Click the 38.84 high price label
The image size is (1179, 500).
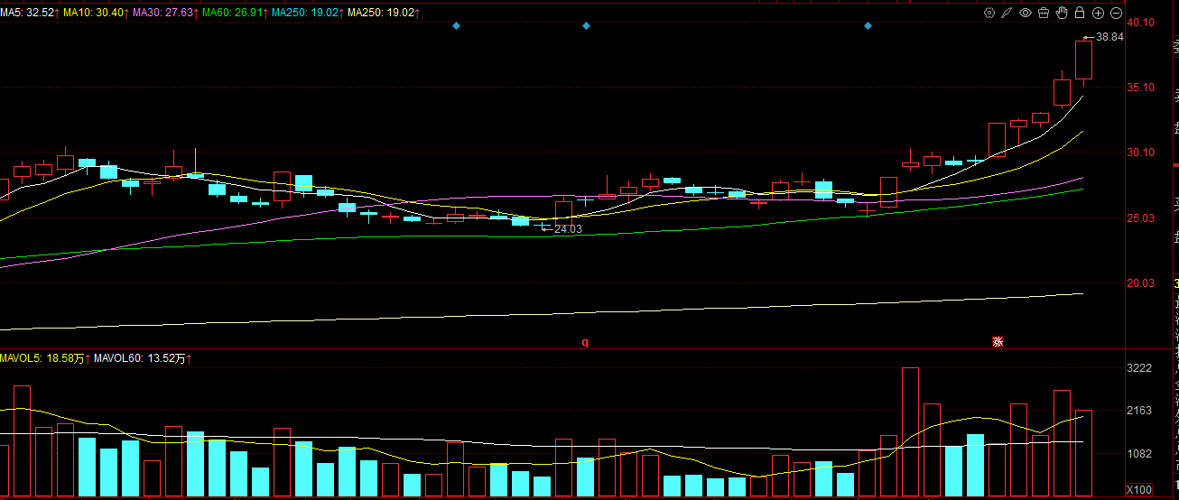(1109, 37)
